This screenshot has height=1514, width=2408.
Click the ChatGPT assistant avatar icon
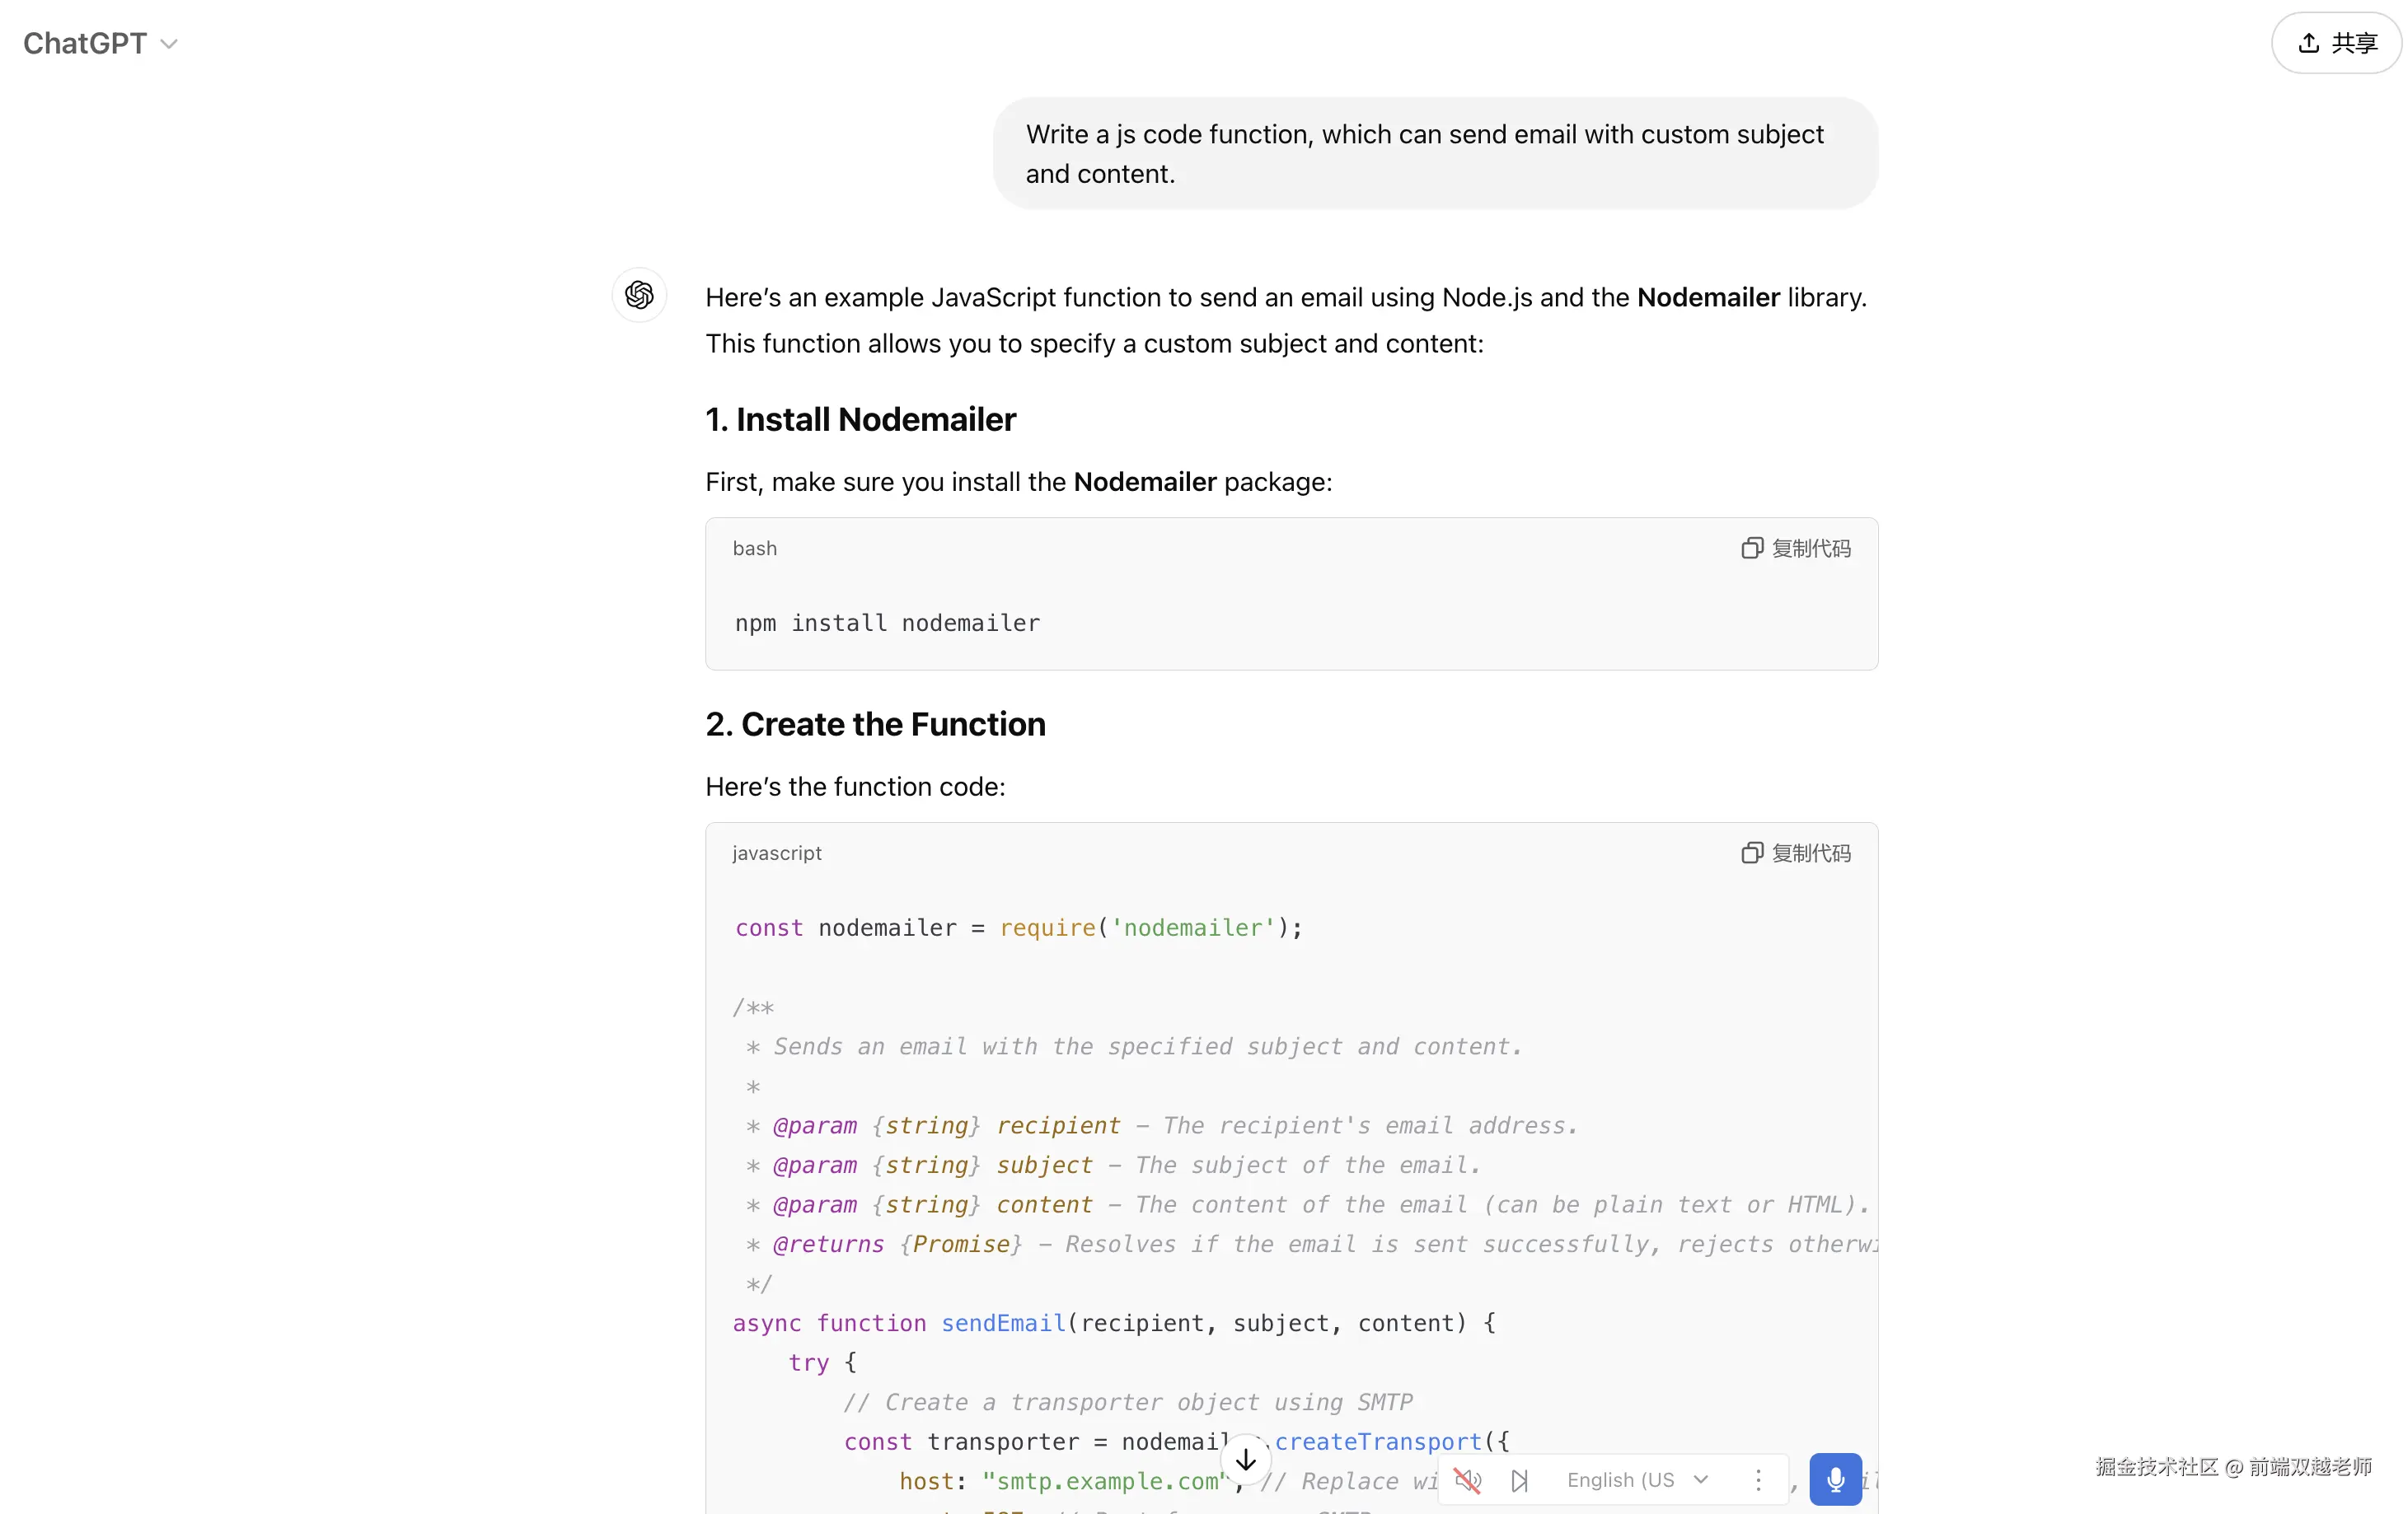click(639, 295)
